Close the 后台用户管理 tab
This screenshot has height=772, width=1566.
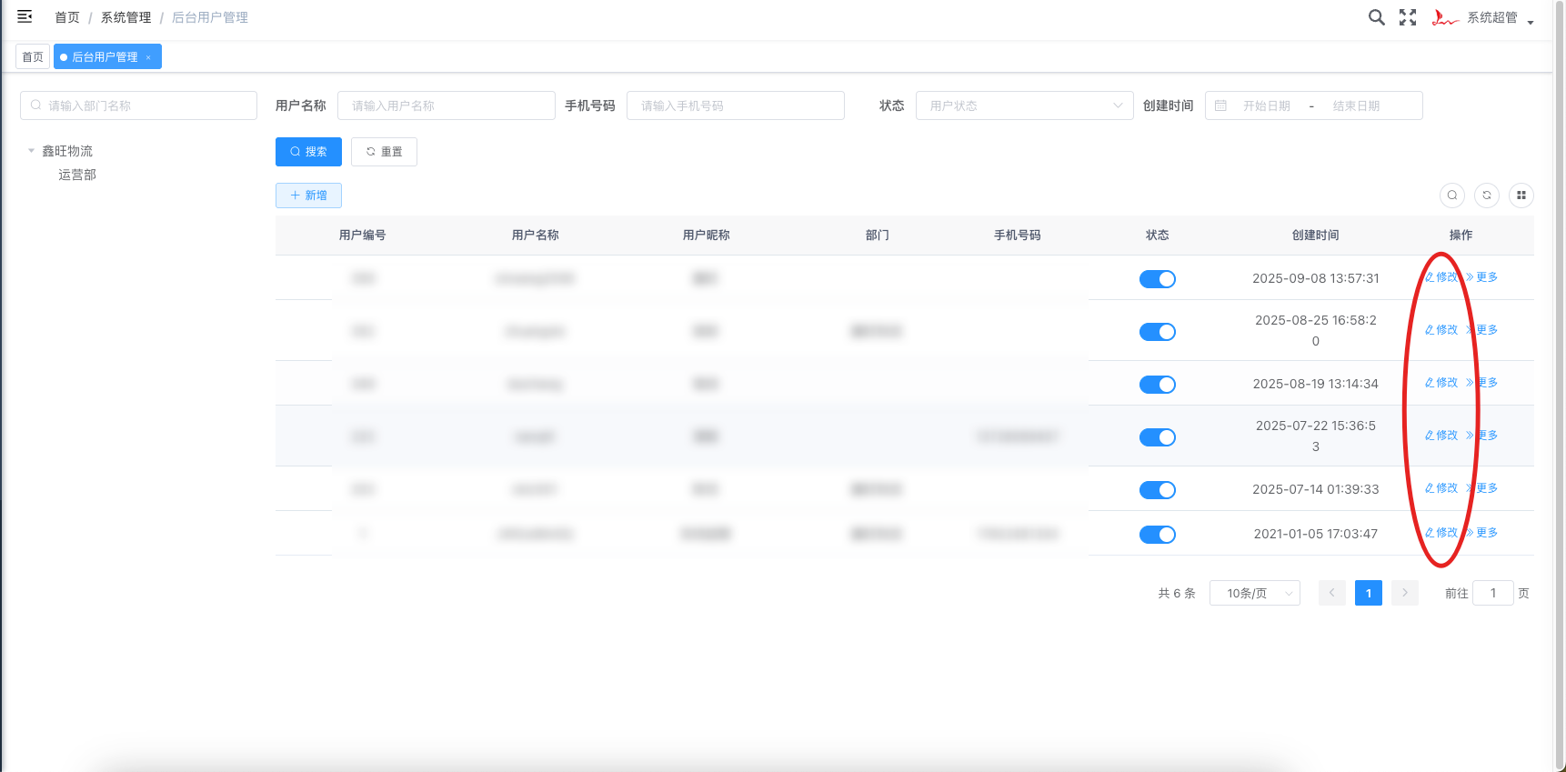148,57
